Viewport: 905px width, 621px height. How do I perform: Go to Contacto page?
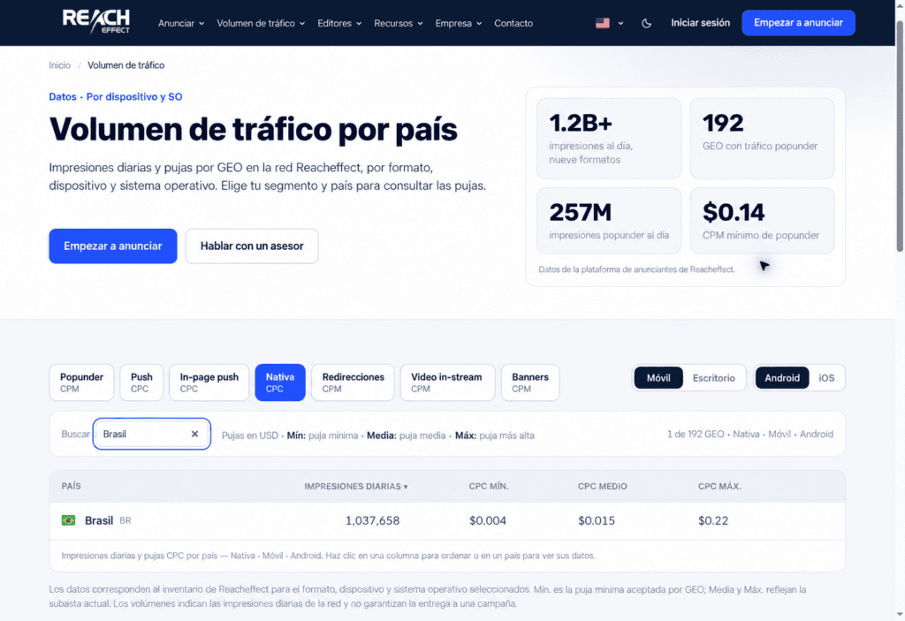[x=513, y=23]
